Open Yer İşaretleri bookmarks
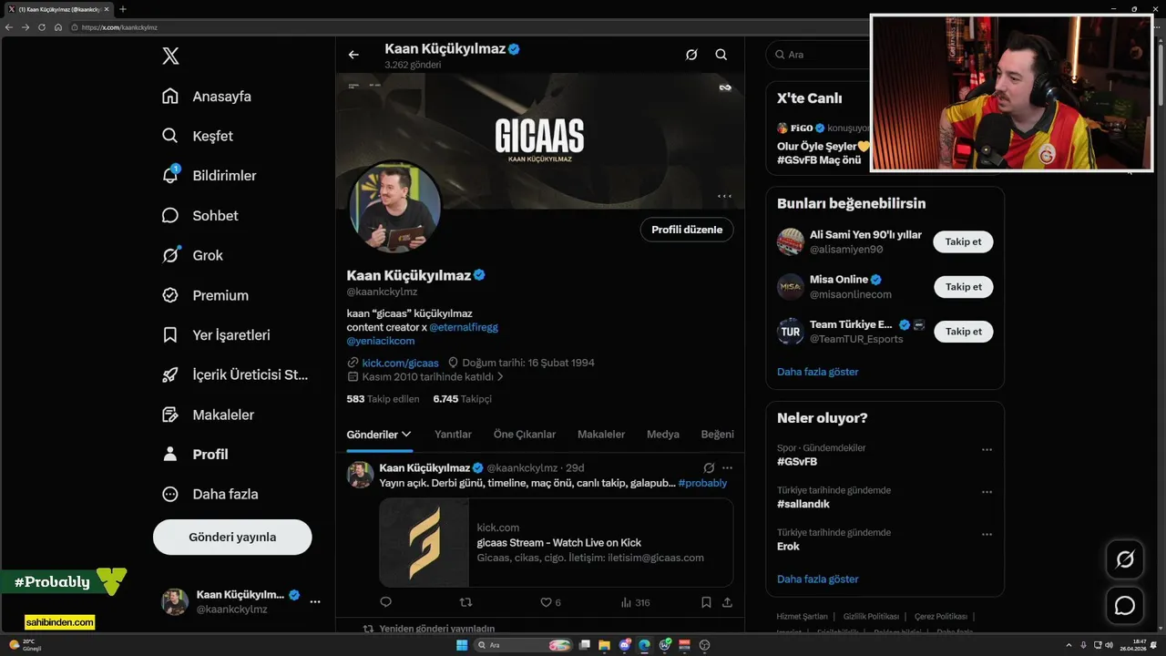 (216, 335)
